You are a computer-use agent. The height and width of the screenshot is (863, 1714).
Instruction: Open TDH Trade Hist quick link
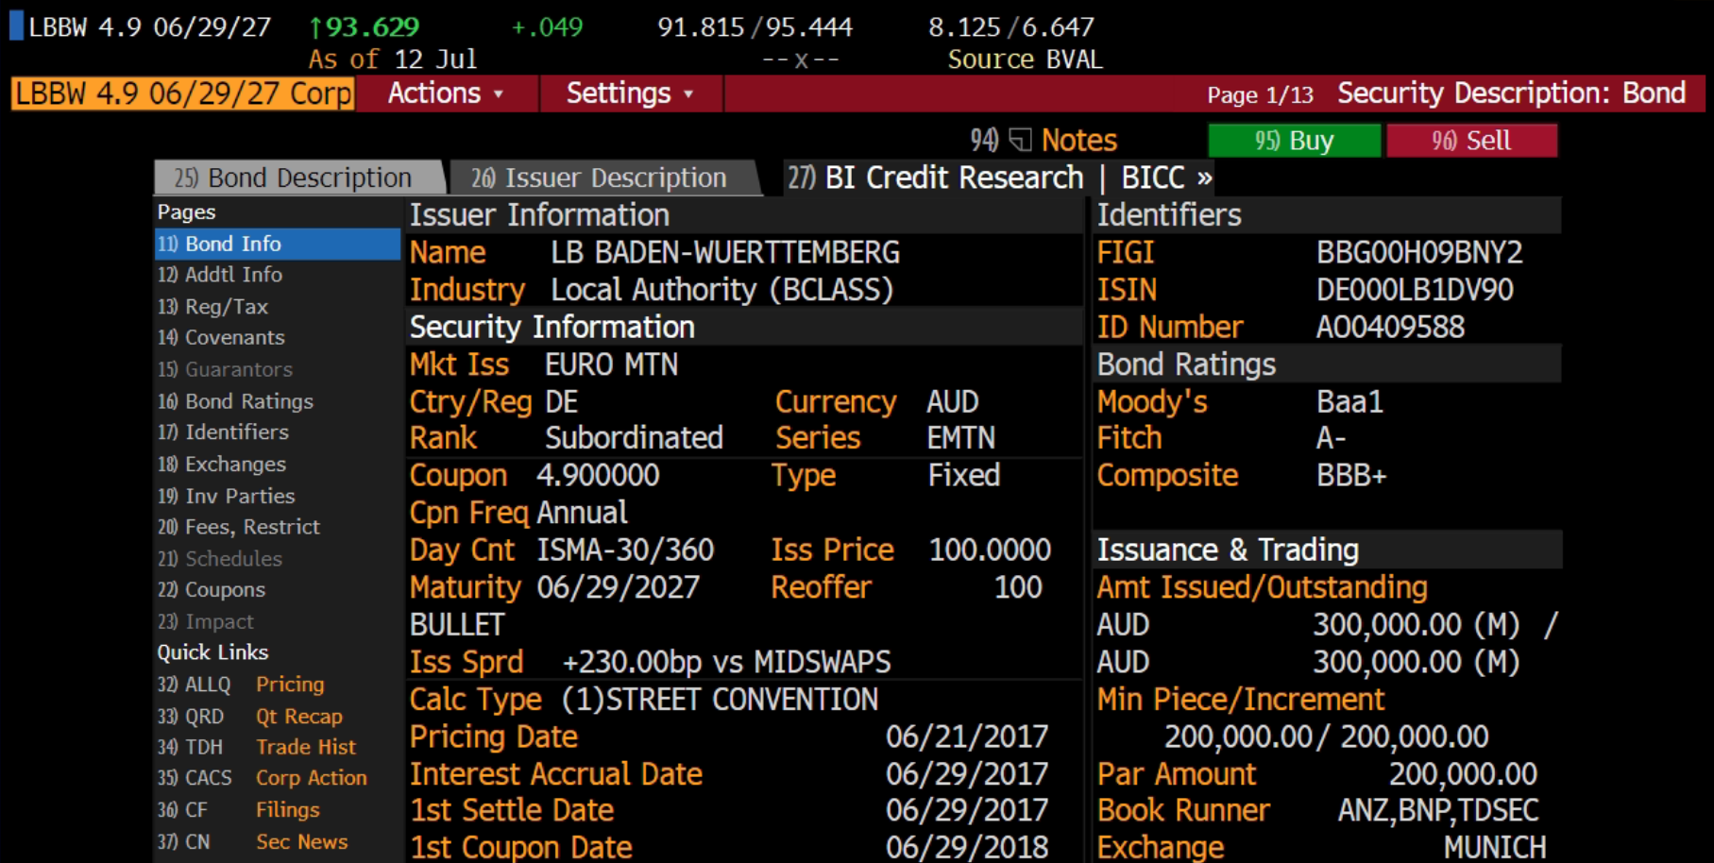[257, 747]
